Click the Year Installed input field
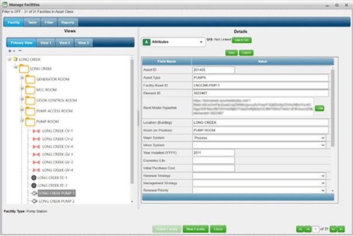Screen dimensions: 353x236 (213, 152)
